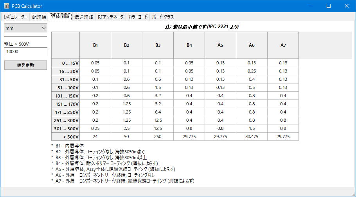This screenshot has height=197, width=356.
Task: Open the RFアッテネータ tab
Action: click(x=111, y=17)
